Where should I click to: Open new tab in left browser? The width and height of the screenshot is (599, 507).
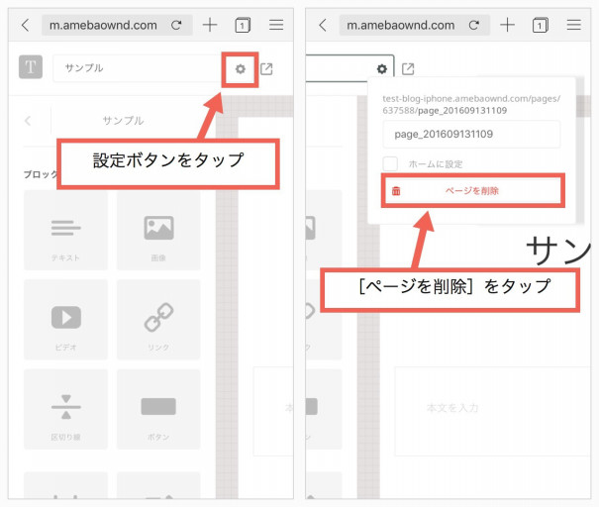[x=210, y=25]
